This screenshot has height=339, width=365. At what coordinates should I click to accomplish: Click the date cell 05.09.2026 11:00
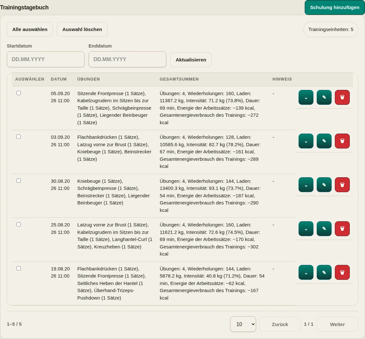tap(60, 97)
